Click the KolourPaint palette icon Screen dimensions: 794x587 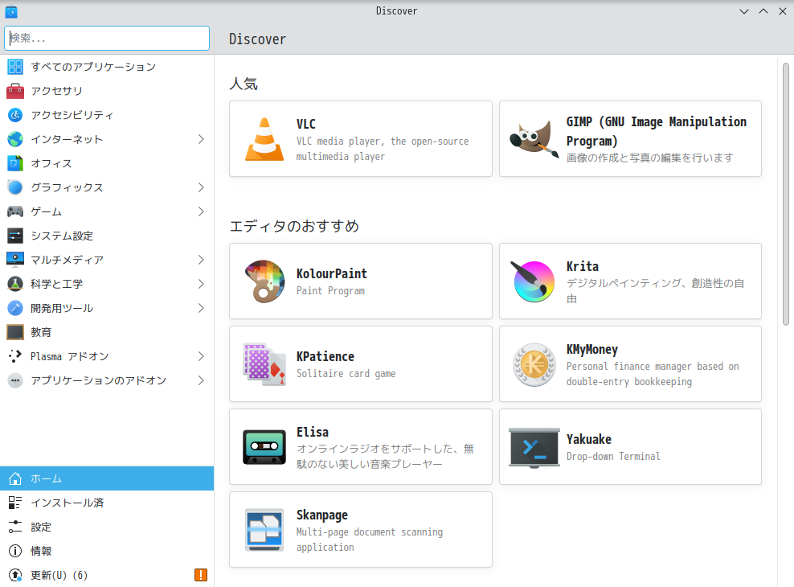tap(264, 281)
